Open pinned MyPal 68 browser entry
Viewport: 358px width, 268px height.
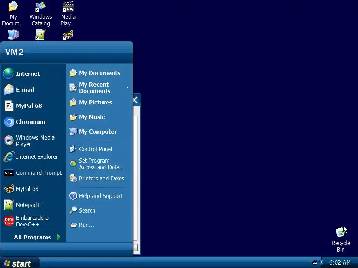[x=33, y=106]
